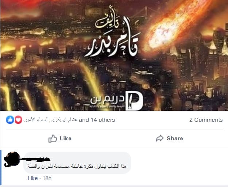Screen dimensions: 228x187
Task: Like the post
Action: 60,139
